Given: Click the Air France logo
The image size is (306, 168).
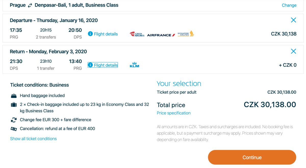Looking at the screenshot, I should pyautogui.click(x=161, y=35).
